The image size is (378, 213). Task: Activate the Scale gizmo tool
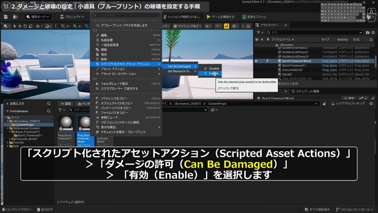(31, 26)
